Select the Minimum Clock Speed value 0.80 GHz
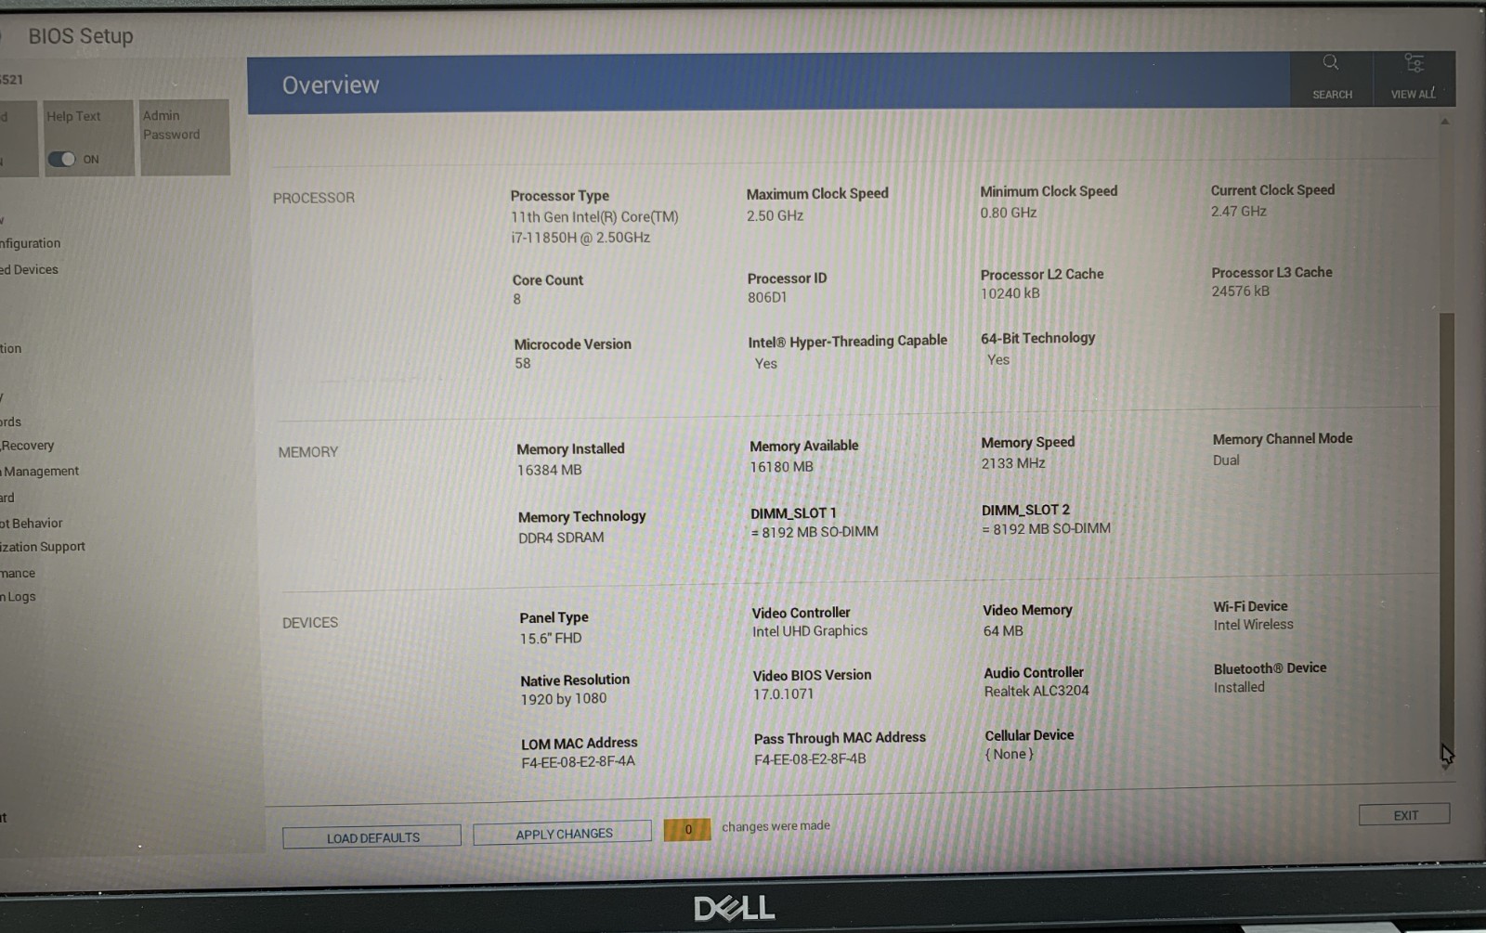 [1009, 213]
